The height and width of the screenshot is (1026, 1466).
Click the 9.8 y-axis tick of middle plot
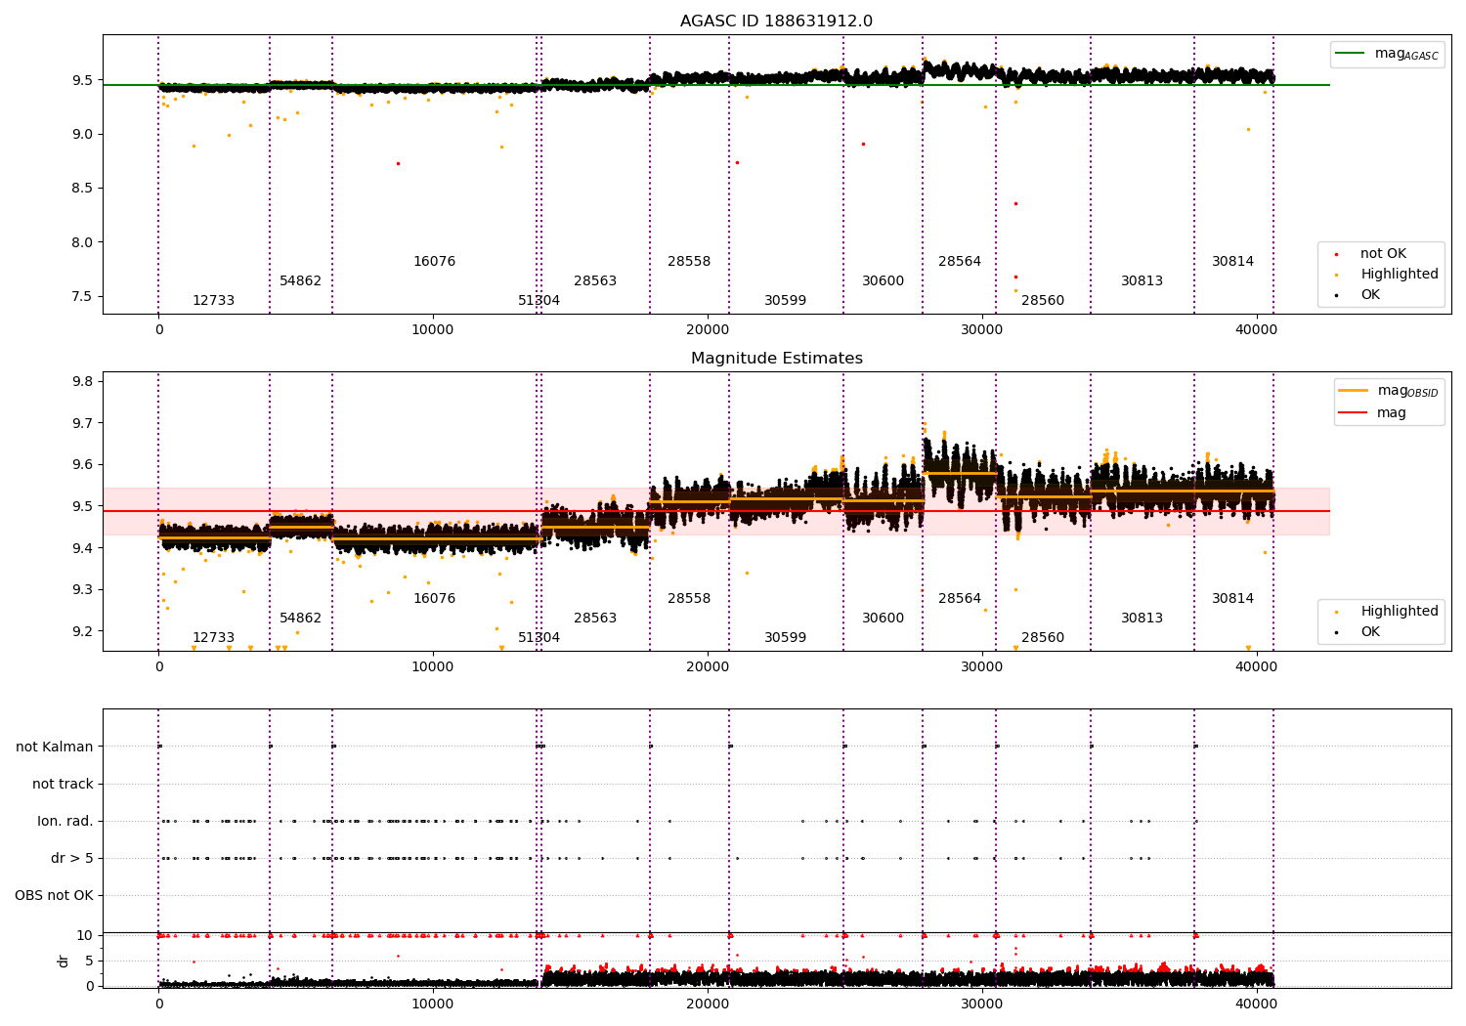pyautogui.click(x=82, y=382)
